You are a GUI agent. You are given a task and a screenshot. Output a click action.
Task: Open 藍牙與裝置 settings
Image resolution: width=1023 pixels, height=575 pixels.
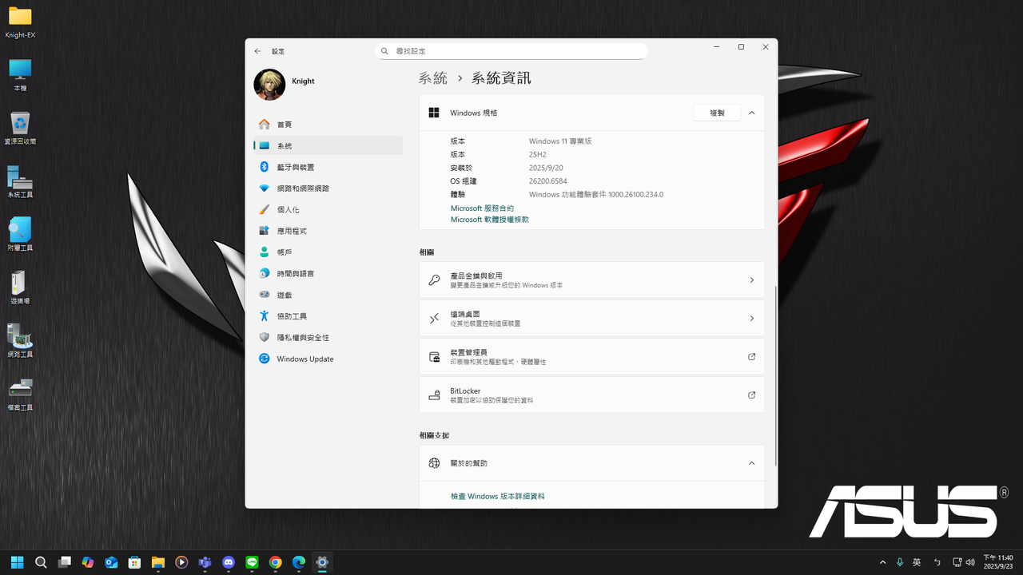pos(328,167)
